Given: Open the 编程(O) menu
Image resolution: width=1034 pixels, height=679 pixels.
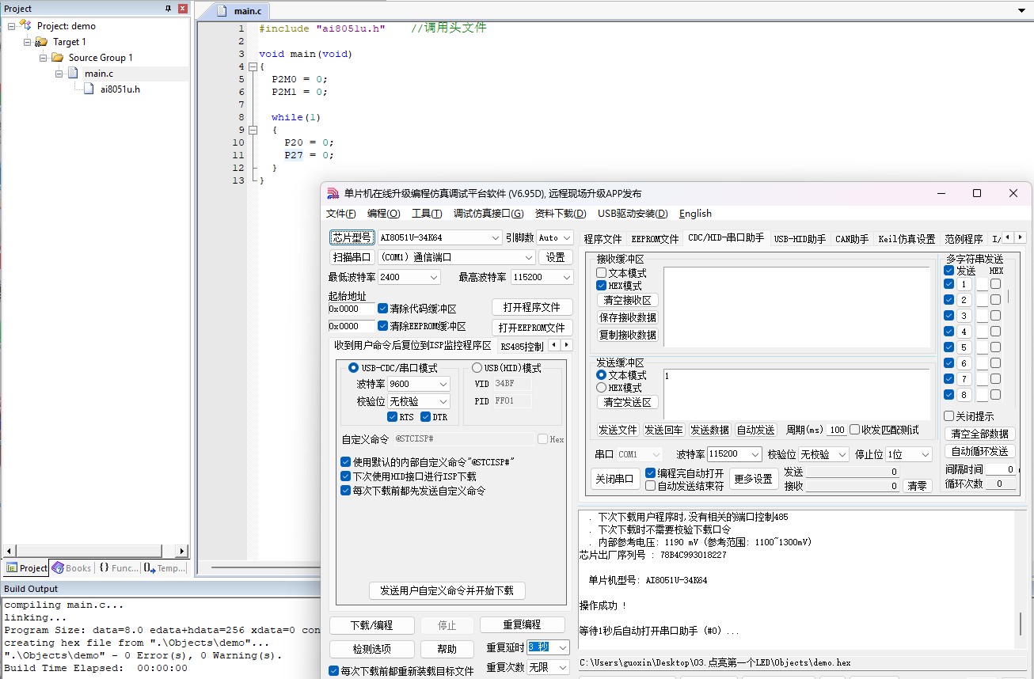Looking at the screenshot, I should click(x=383, y=214).
